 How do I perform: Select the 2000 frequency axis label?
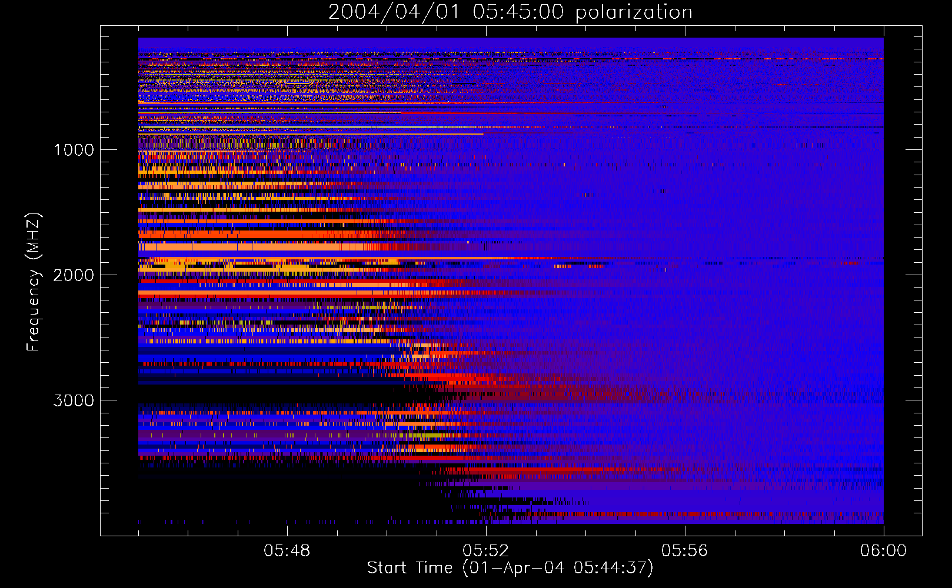(x=74, y=275)
